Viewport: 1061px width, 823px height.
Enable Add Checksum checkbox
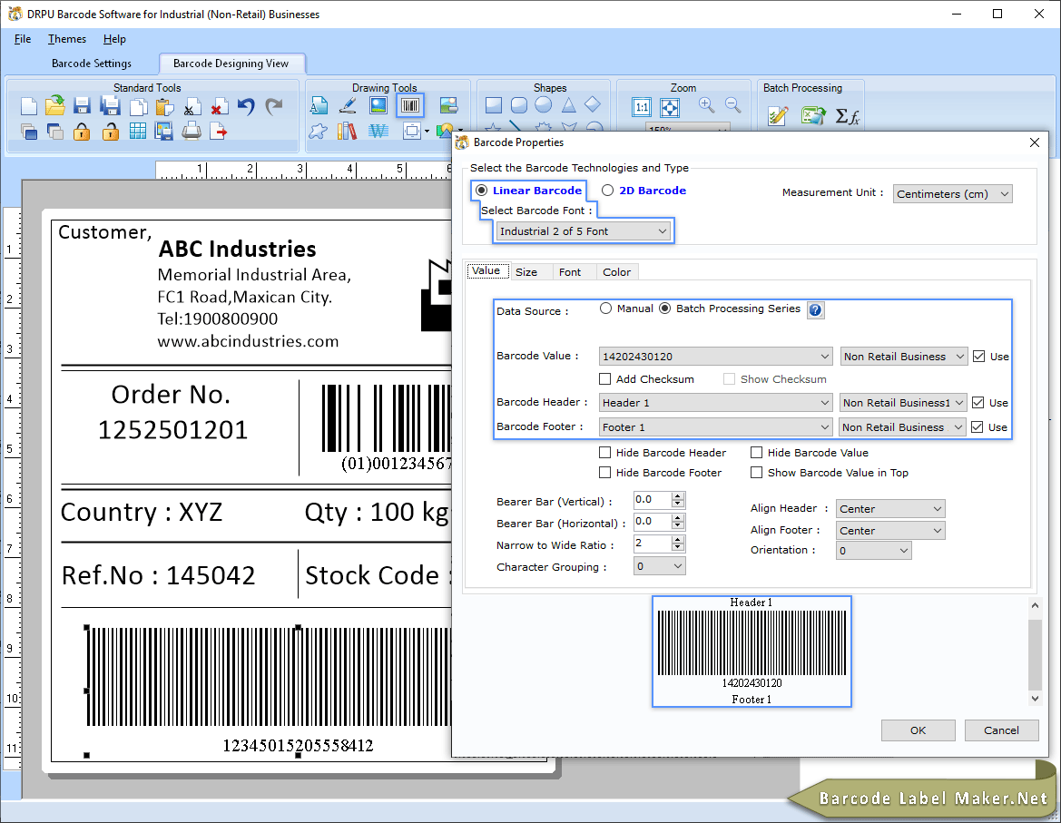point(605,378)
